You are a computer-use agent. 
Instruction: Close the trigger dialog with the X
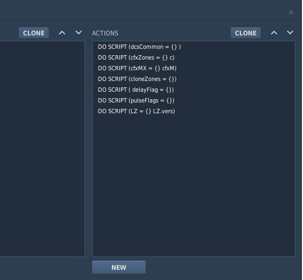(x=291, y=12)
